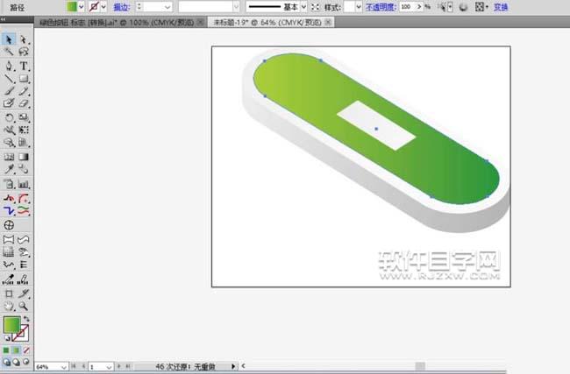
Task: Select the crosshair circle plugin tool
Action: (x=9, y=225)
